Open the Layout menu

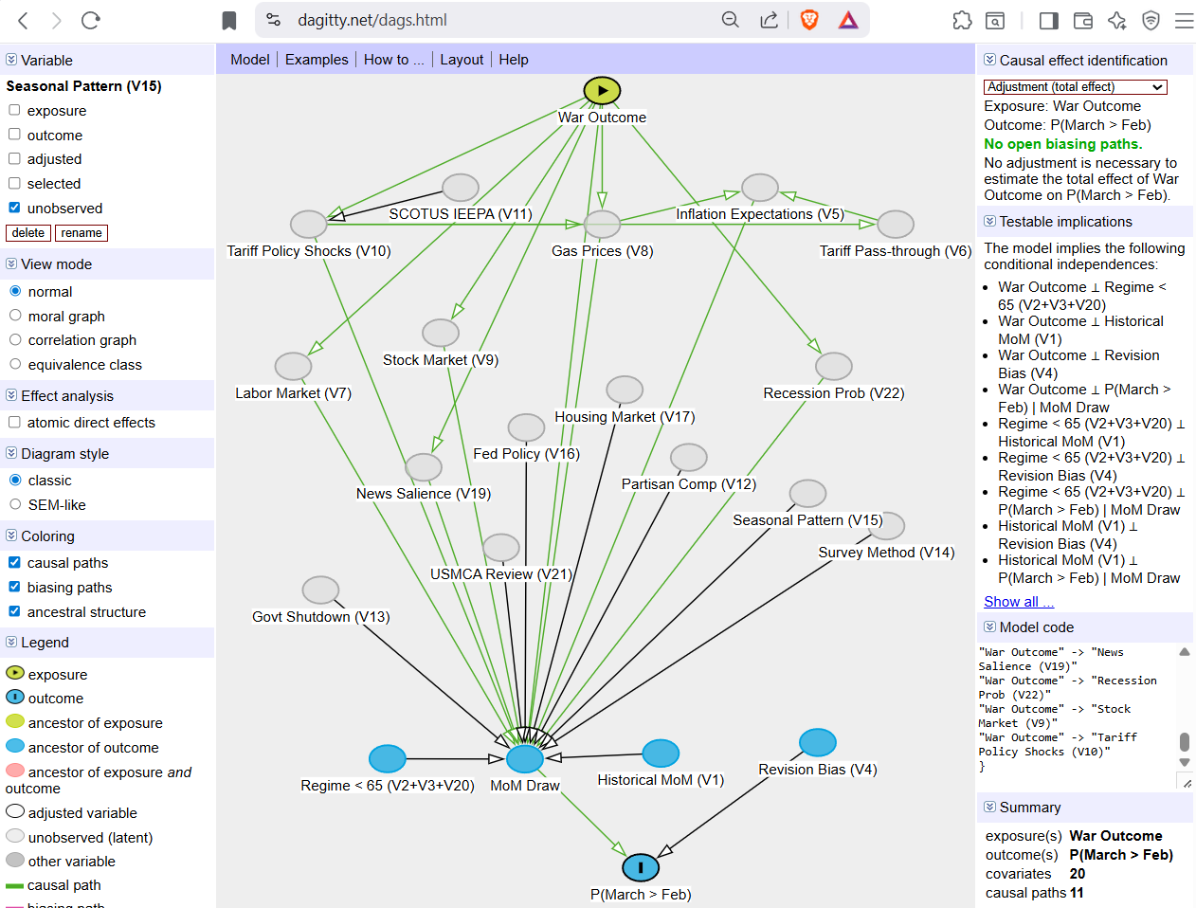[462, 60]
